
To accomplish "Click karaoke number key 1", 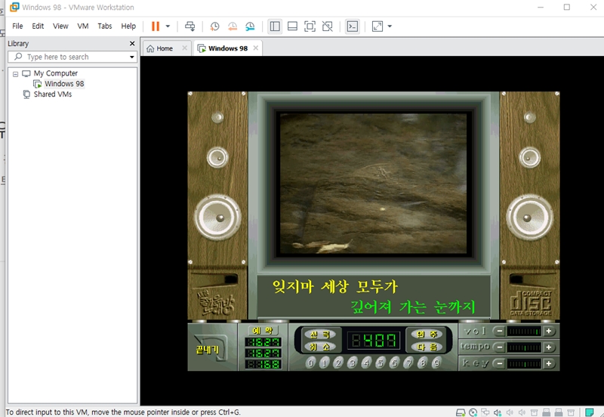I will tap(325, 363).
